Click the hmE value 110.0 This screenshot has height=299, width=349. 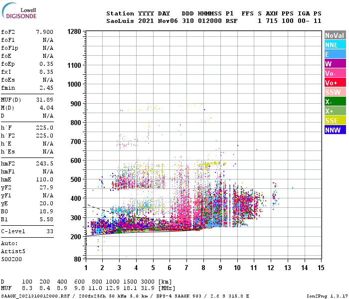tap(45, 180)
